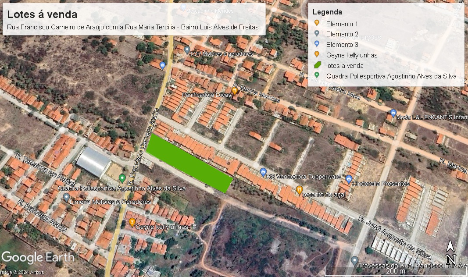Click the 'RS Vendedora Tupperware' map label

coord(304,177)
